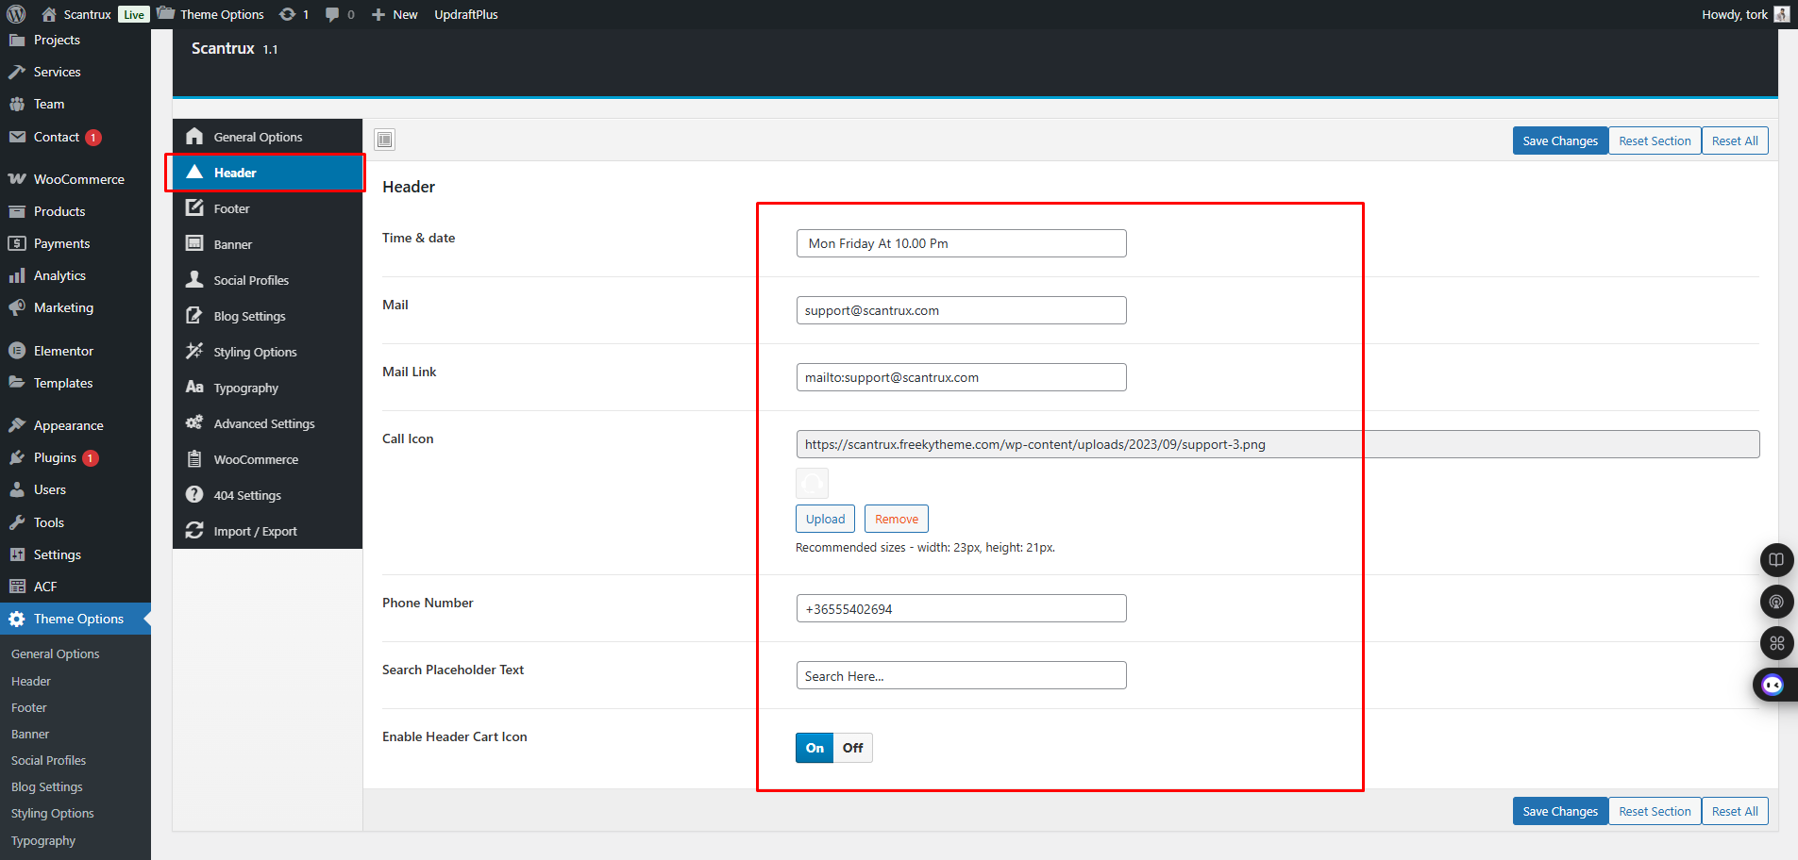Turn On the Header Cart Icon

point(815,748)
